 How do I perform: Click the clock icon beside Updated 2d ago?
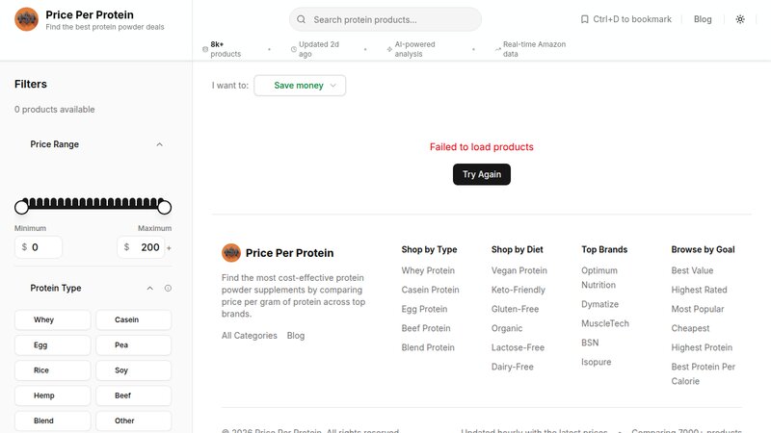pos(294,49)
